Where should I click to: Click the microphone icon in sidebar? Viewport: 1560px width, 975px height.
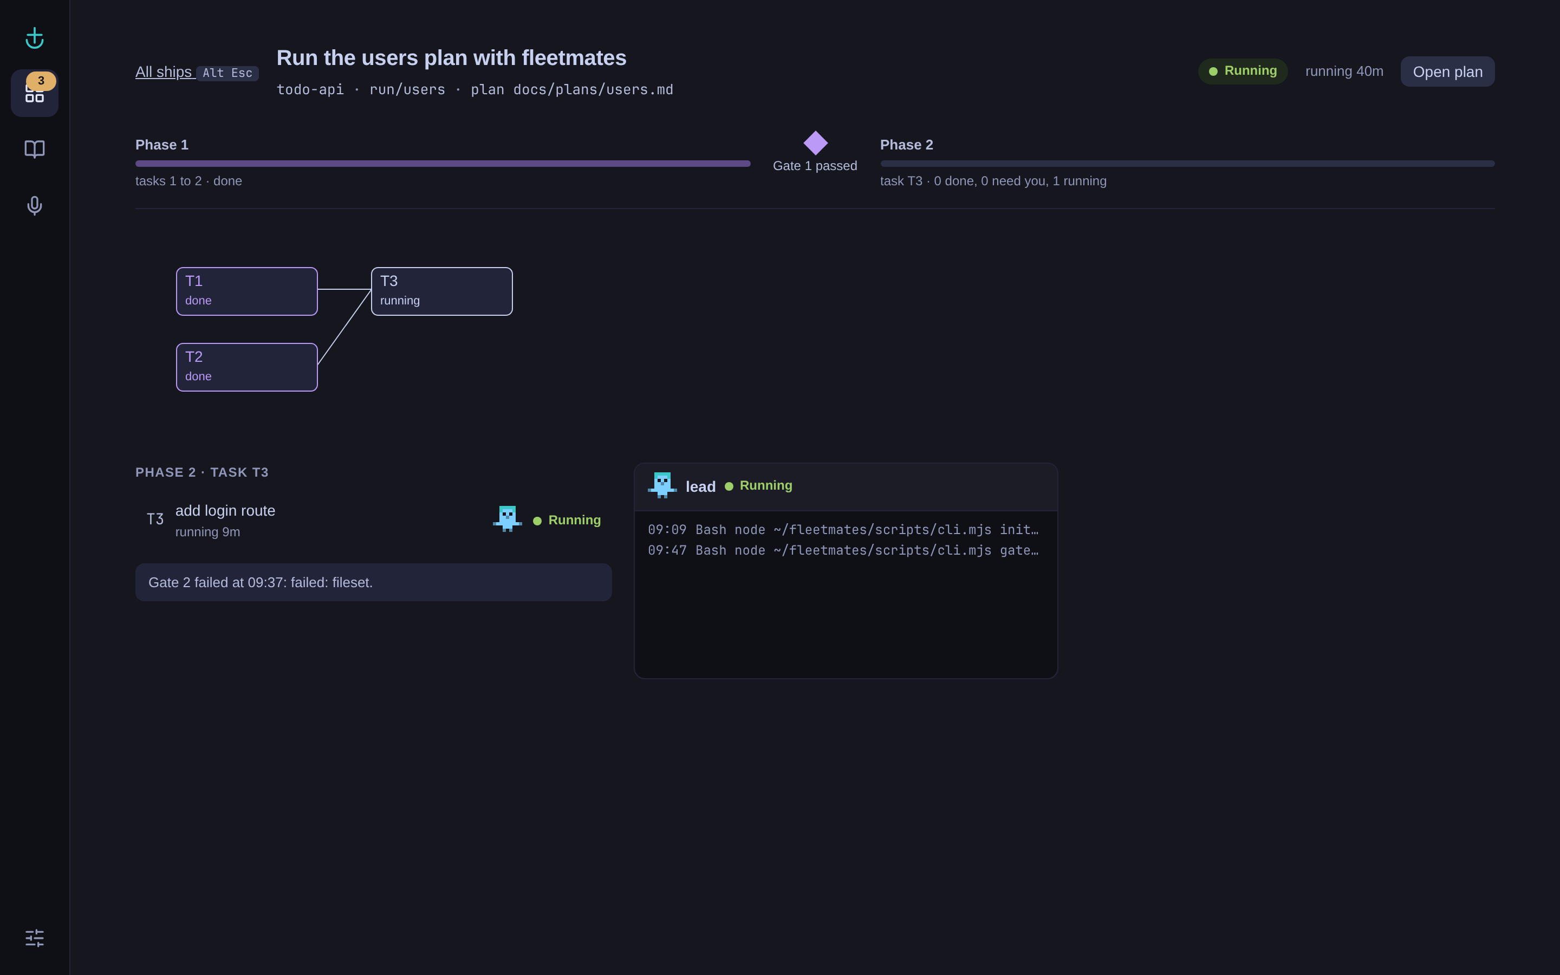(35, 206)
